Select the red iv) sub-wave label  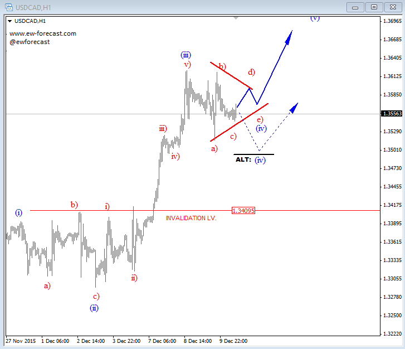point(175,156)
